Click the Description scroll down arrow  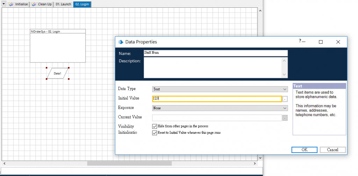click(x=284, y=74)
